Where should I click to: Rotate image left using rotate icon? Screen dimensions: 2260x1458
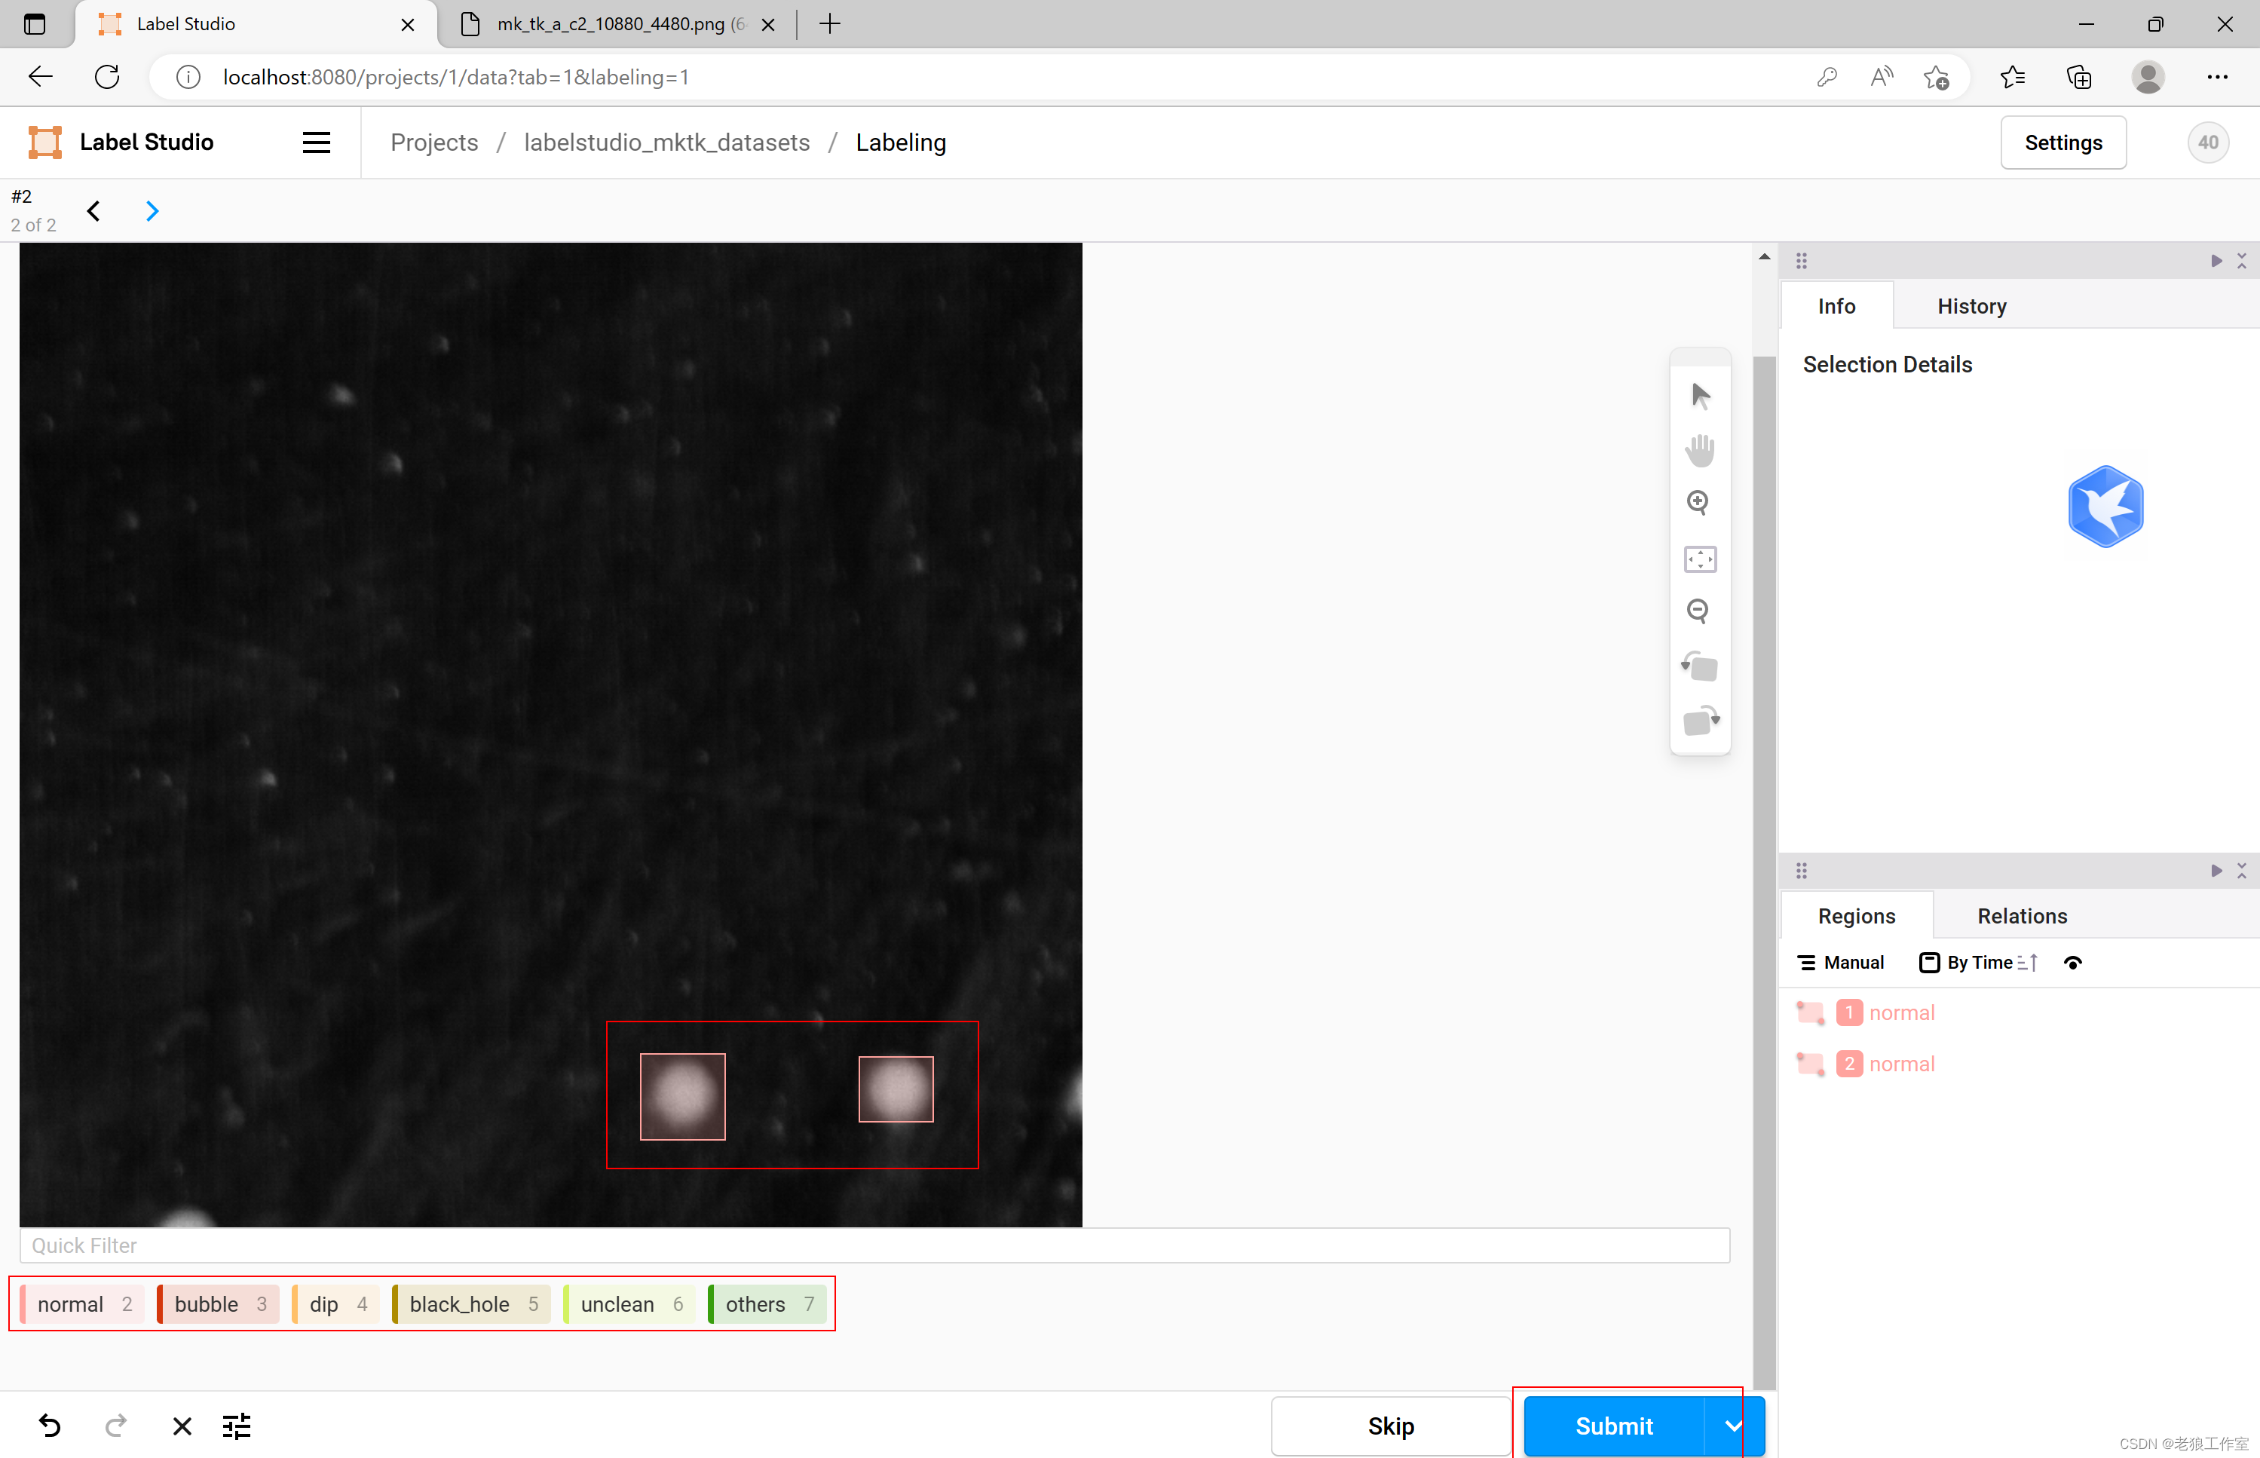[1700, 666]
